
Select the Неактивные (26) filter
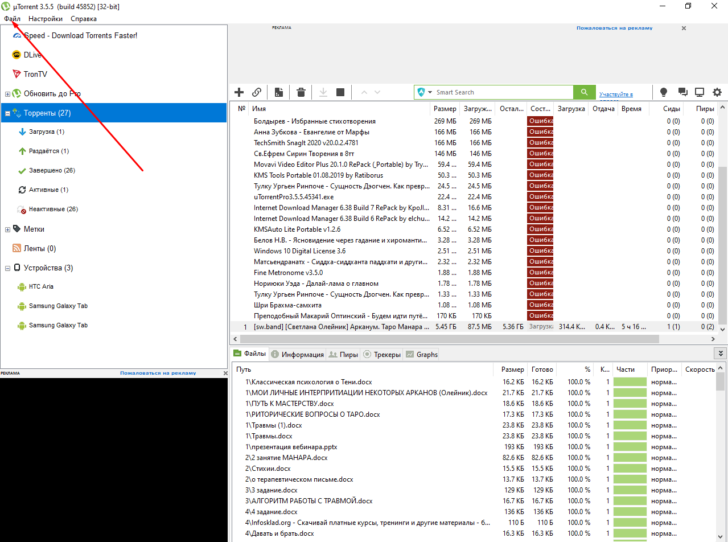coord(47,209)
